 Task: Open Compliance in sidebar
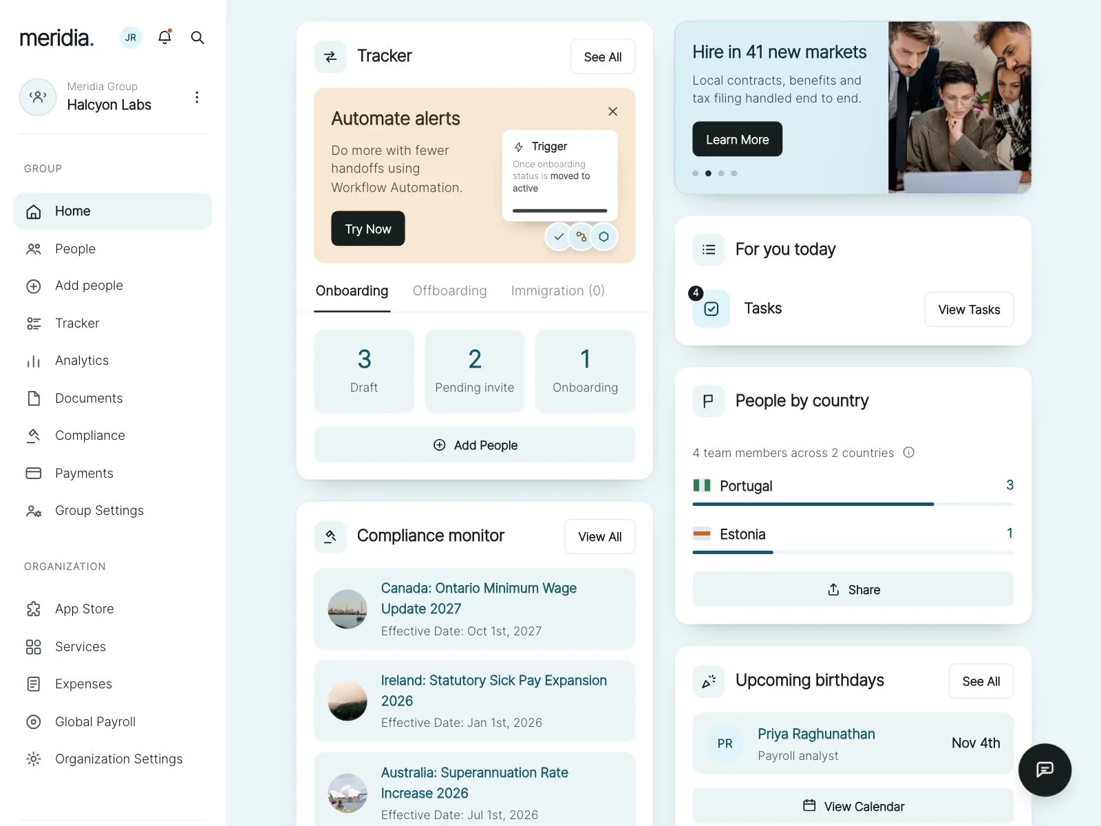pos(113,436)
